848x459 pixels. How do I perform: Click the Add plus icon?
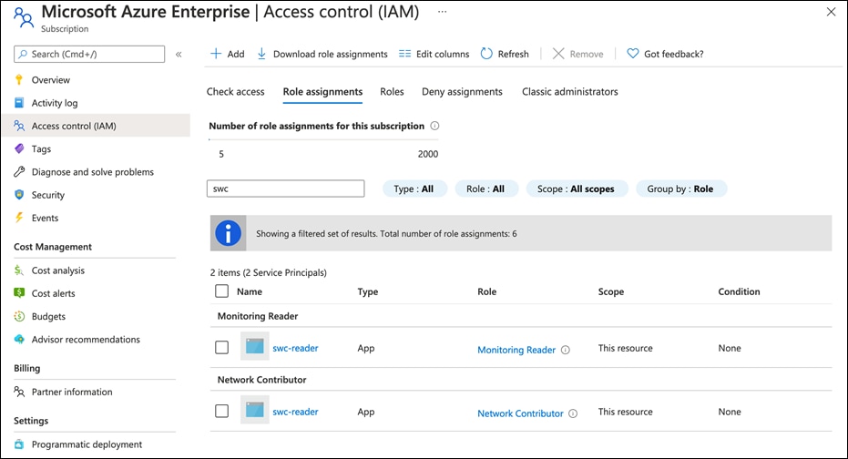216,54
